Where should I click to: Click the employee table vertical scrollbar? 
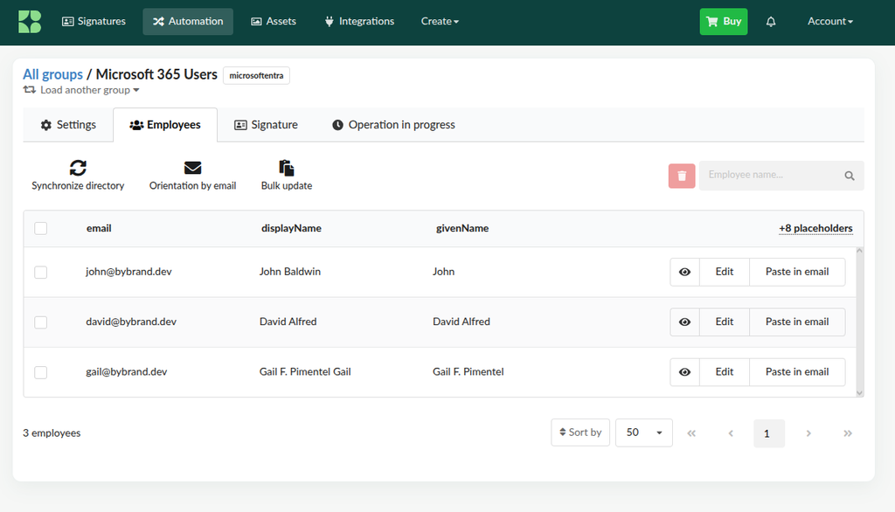pos(860,322)
